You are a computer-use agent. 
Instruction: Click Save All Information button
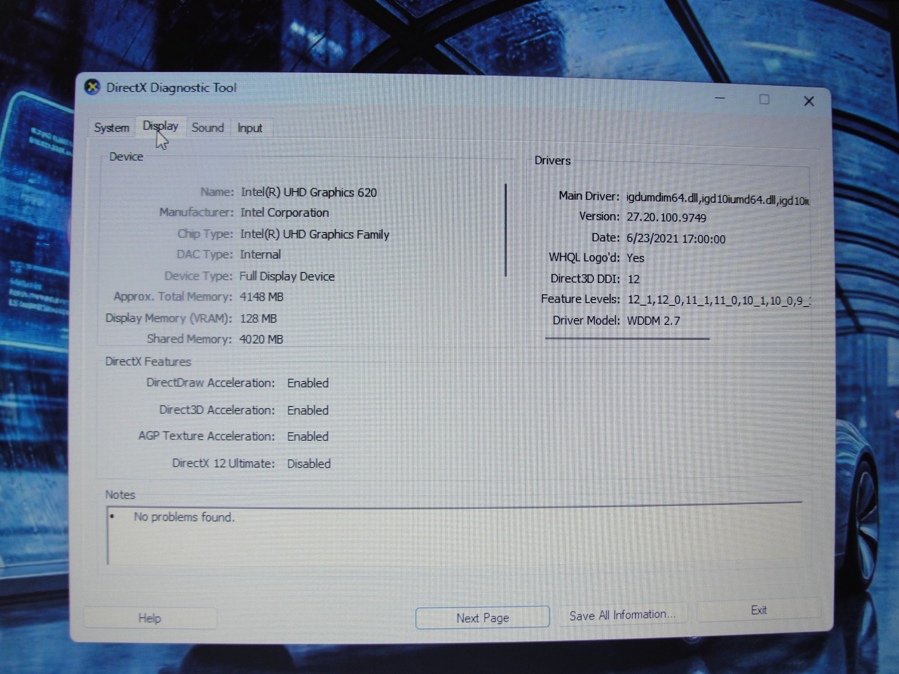(x=623, y=615)
